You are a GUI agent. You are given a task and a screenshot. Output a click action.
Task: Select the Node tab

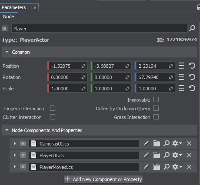click(x=9, y=17)
